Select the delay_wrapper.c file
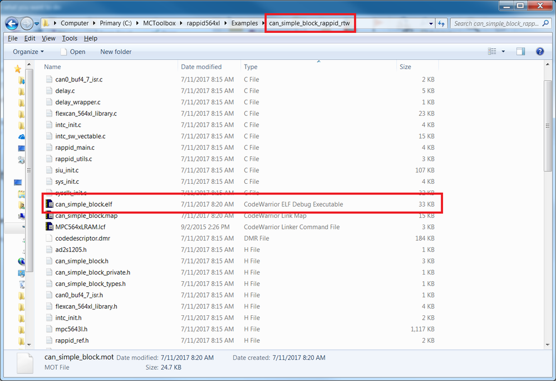The width and height of the screenshot is (556, 381). pyautogui.click(x=78, y=102)
